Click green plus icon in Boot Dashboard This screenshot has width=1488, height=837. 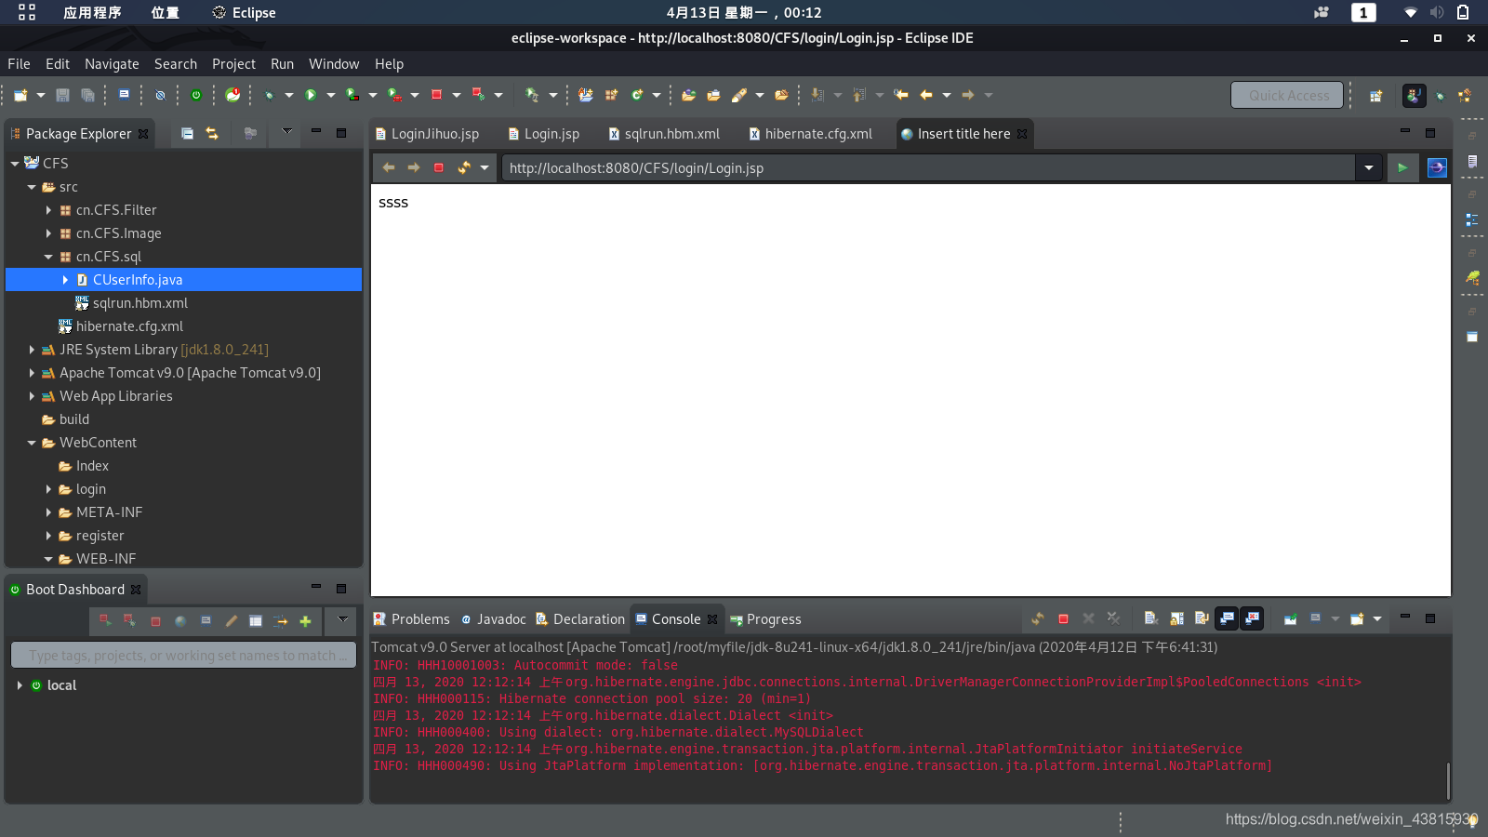pyautogui.click(x=305, y=621)
